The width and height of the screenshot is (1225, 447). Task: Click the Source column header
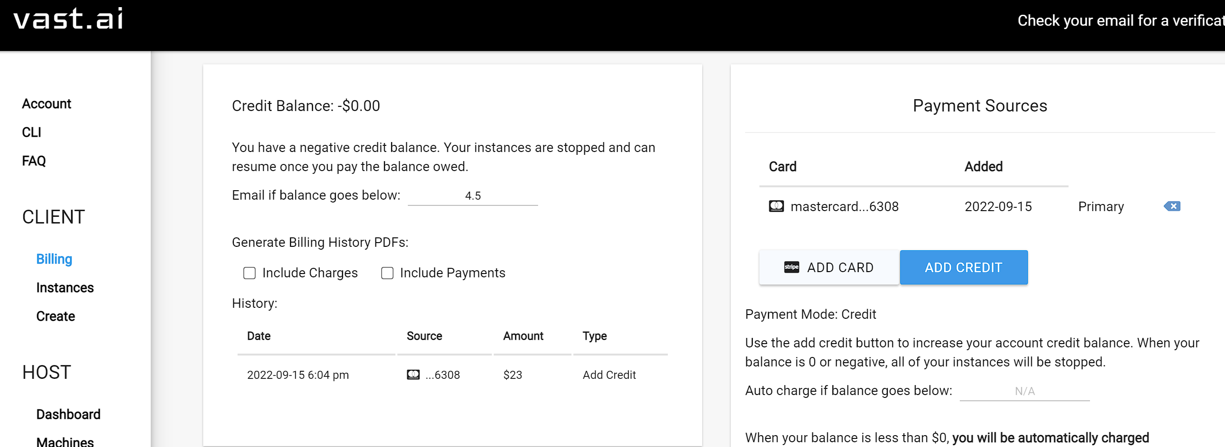click(x=425, y=336)
